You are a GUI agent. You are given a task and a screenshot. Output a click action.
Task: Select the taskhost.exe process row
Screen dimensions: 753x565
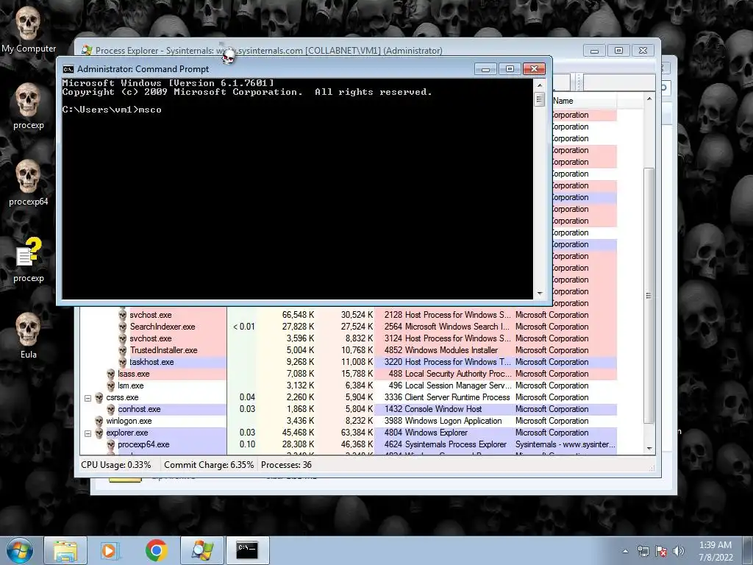point(349,362)
